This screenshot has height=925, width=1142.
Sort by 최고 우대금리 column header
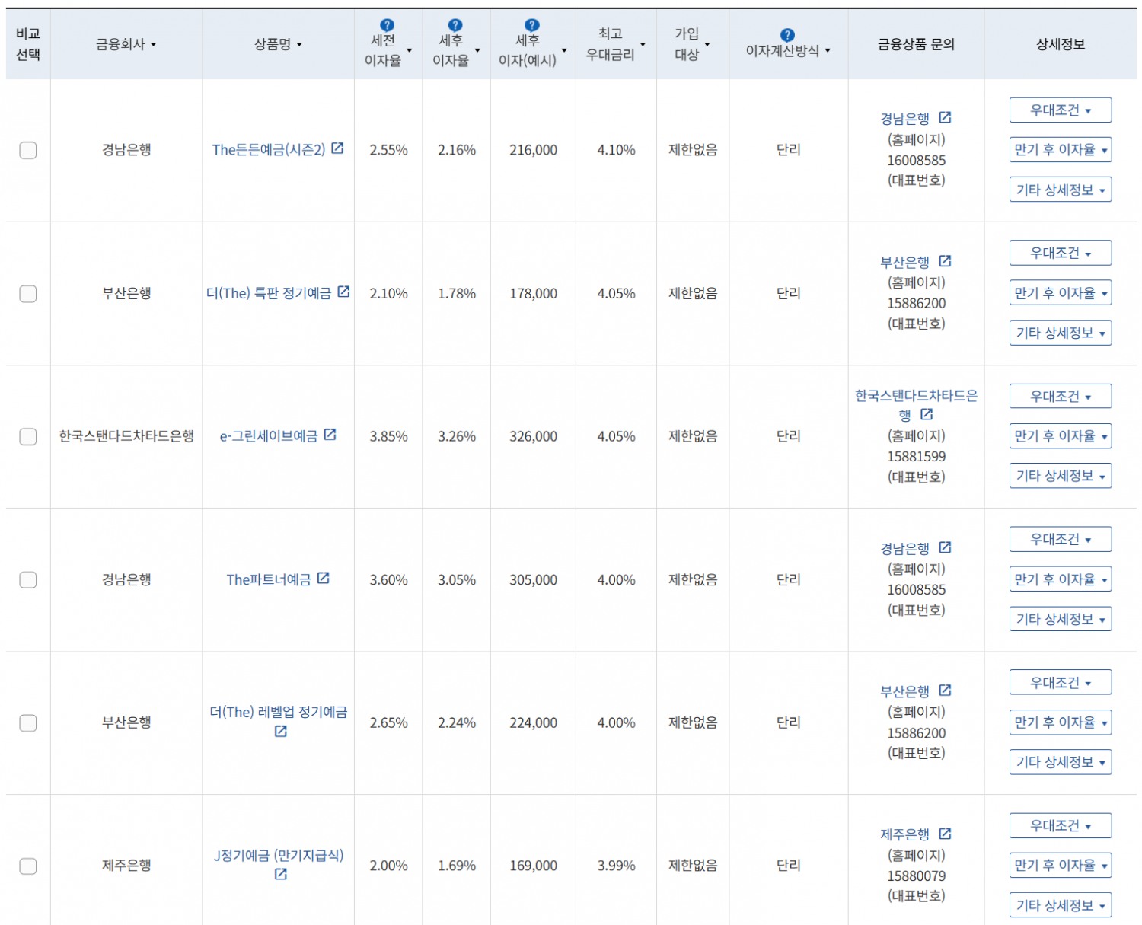[616, 44]
